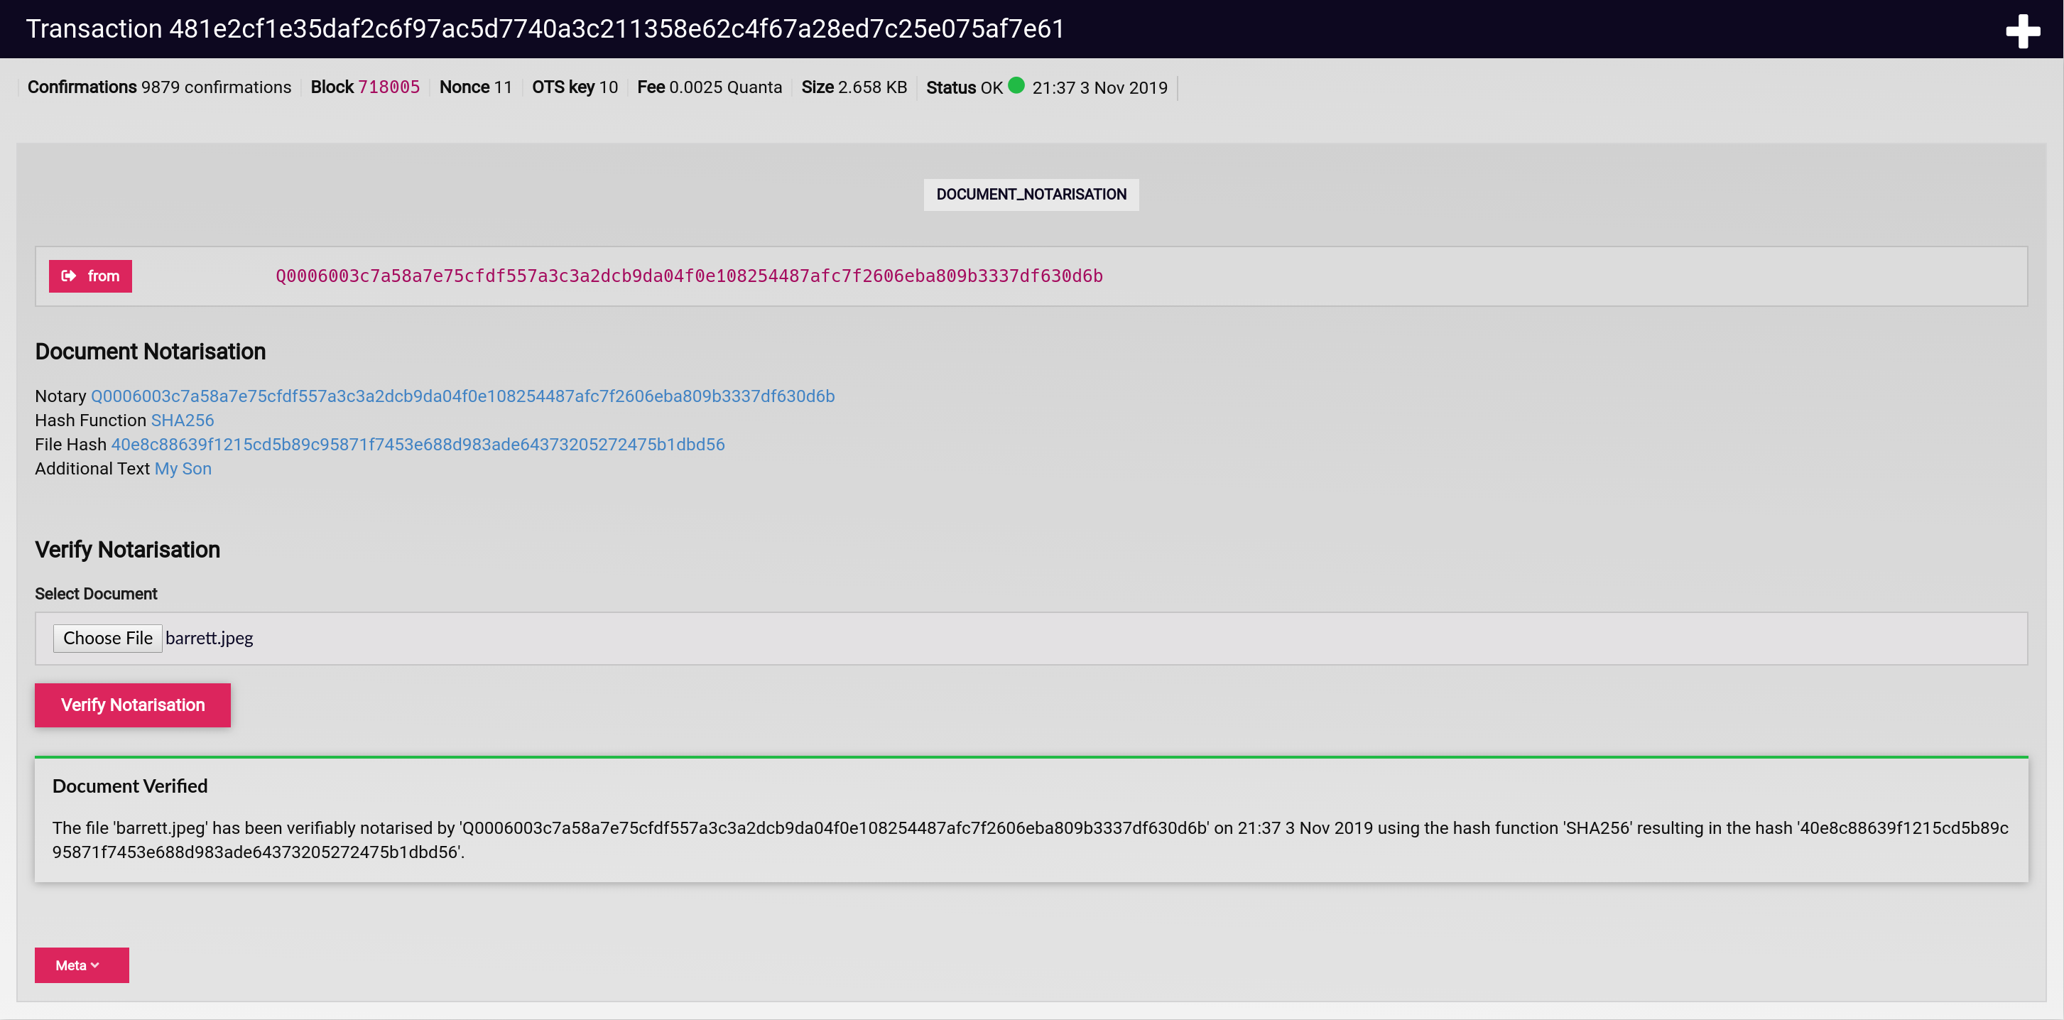The image size is (2064, 1020).
Task: Select a file using Choose File input
Action: (x=108, y=639)
